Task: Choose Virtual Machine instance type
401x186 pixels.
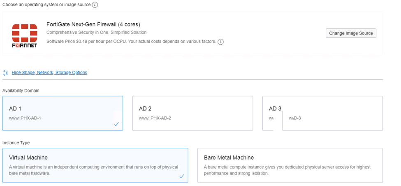Action: [95, 165]
